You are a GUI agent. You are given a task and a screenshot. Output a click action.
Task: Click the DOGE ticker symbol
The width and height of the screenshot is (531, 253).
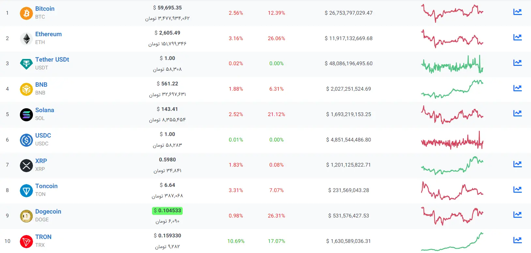[42, 220]
